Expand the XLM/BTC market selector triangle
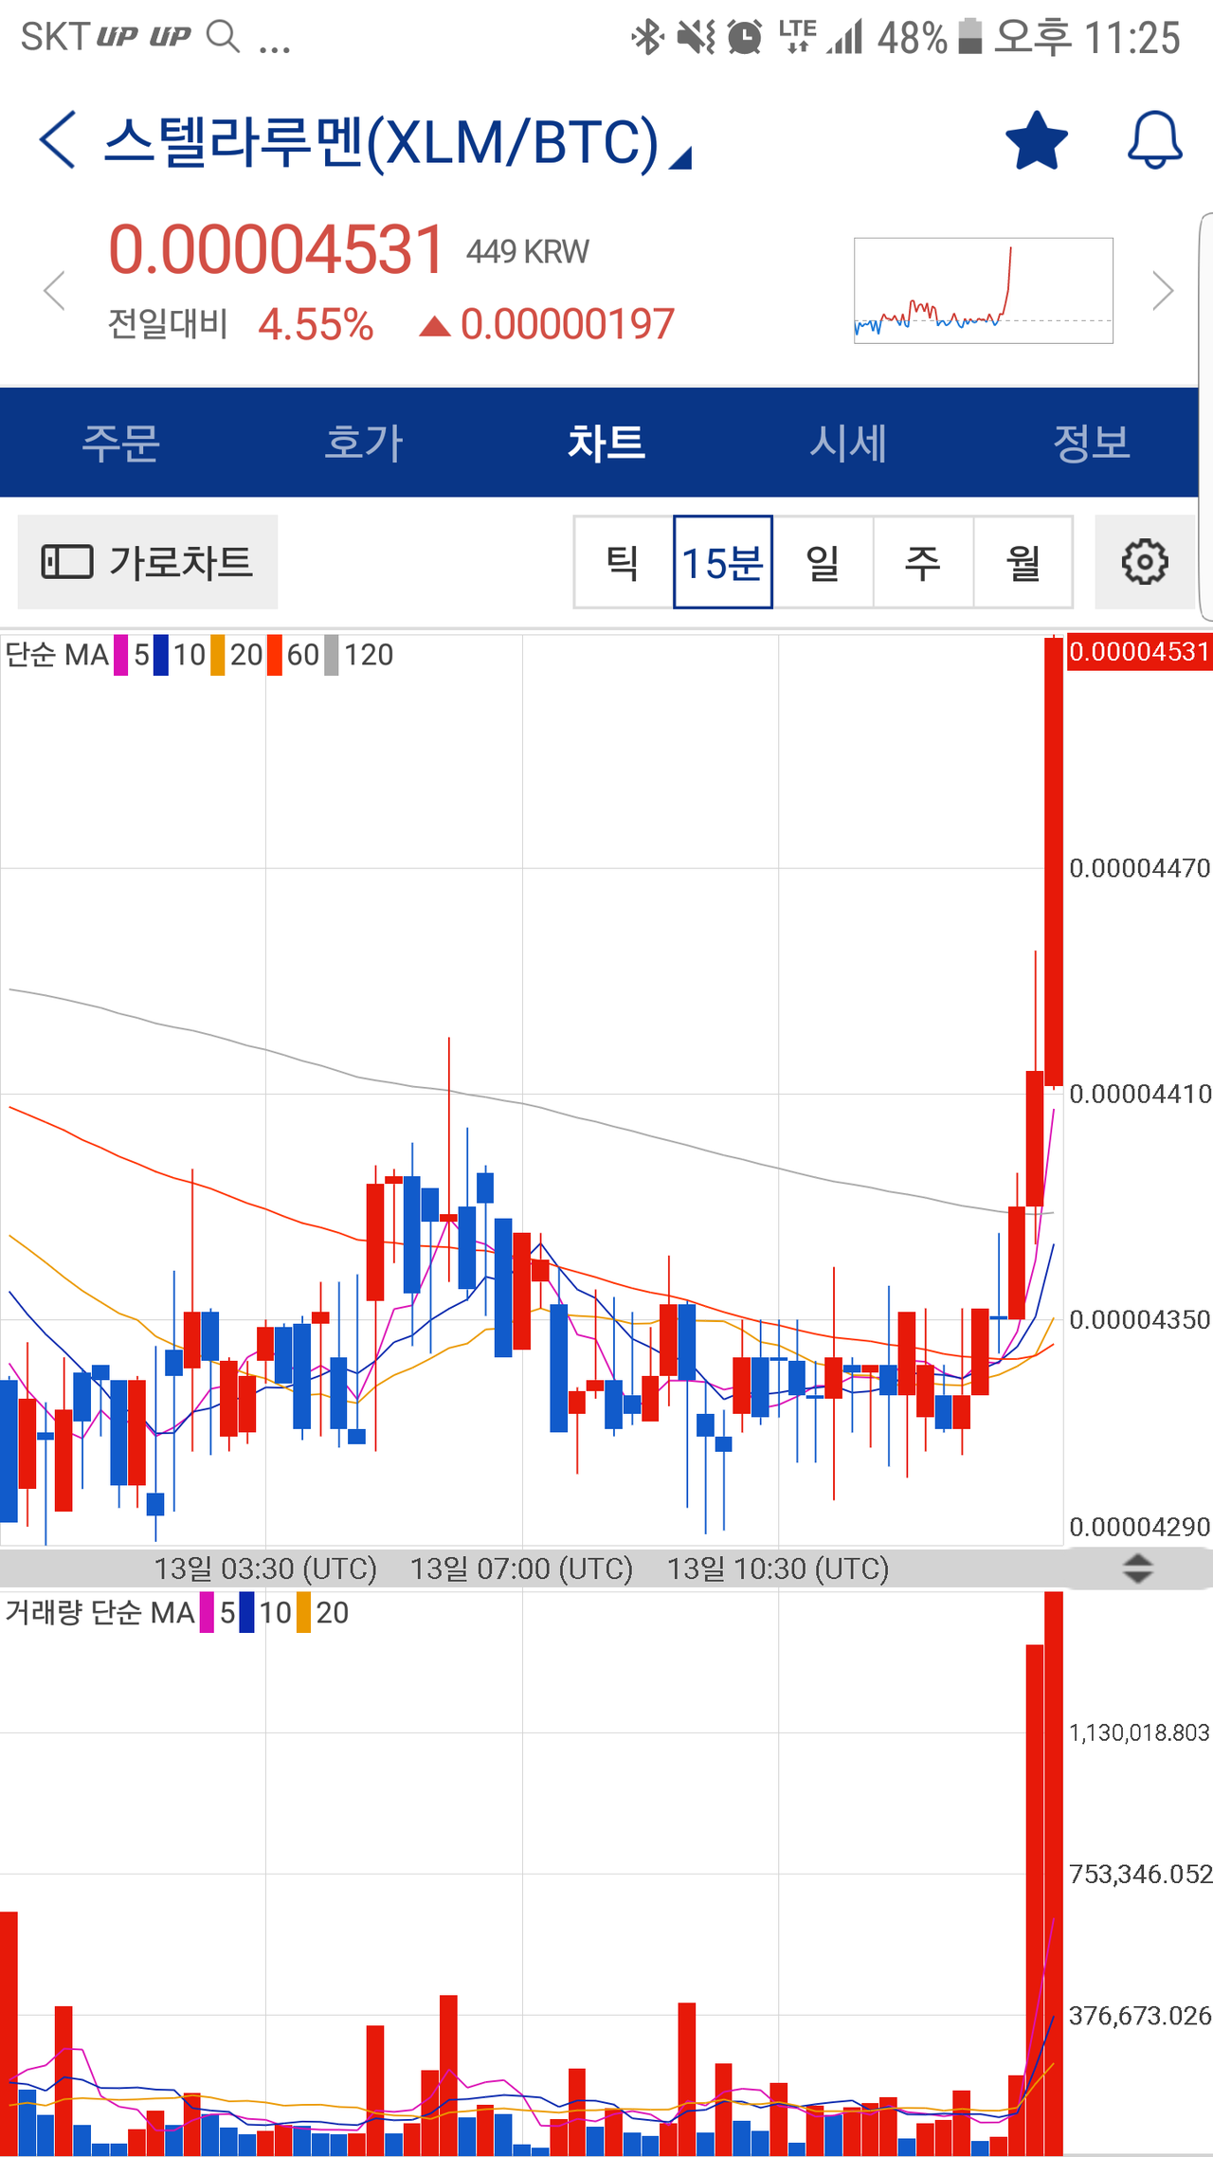Screen dimensions: 1213x2157 [x=680, y=158]
